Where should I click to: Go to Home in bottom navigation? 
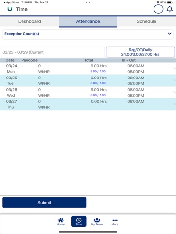[x=61, y=222]
